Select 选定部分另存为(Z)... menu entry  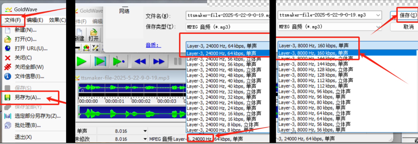(37, 116)
